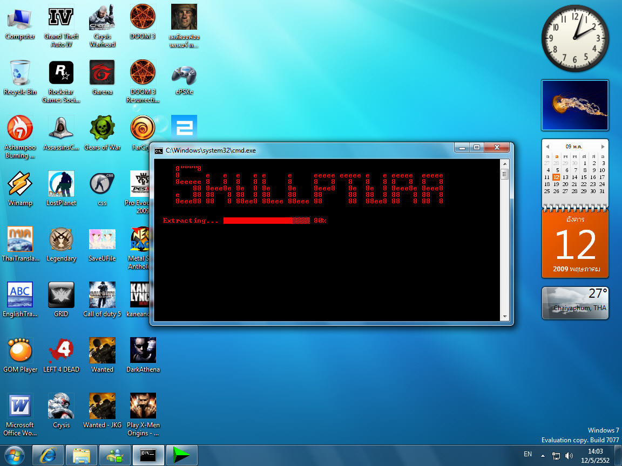Open the Recycle Bin

20,78
